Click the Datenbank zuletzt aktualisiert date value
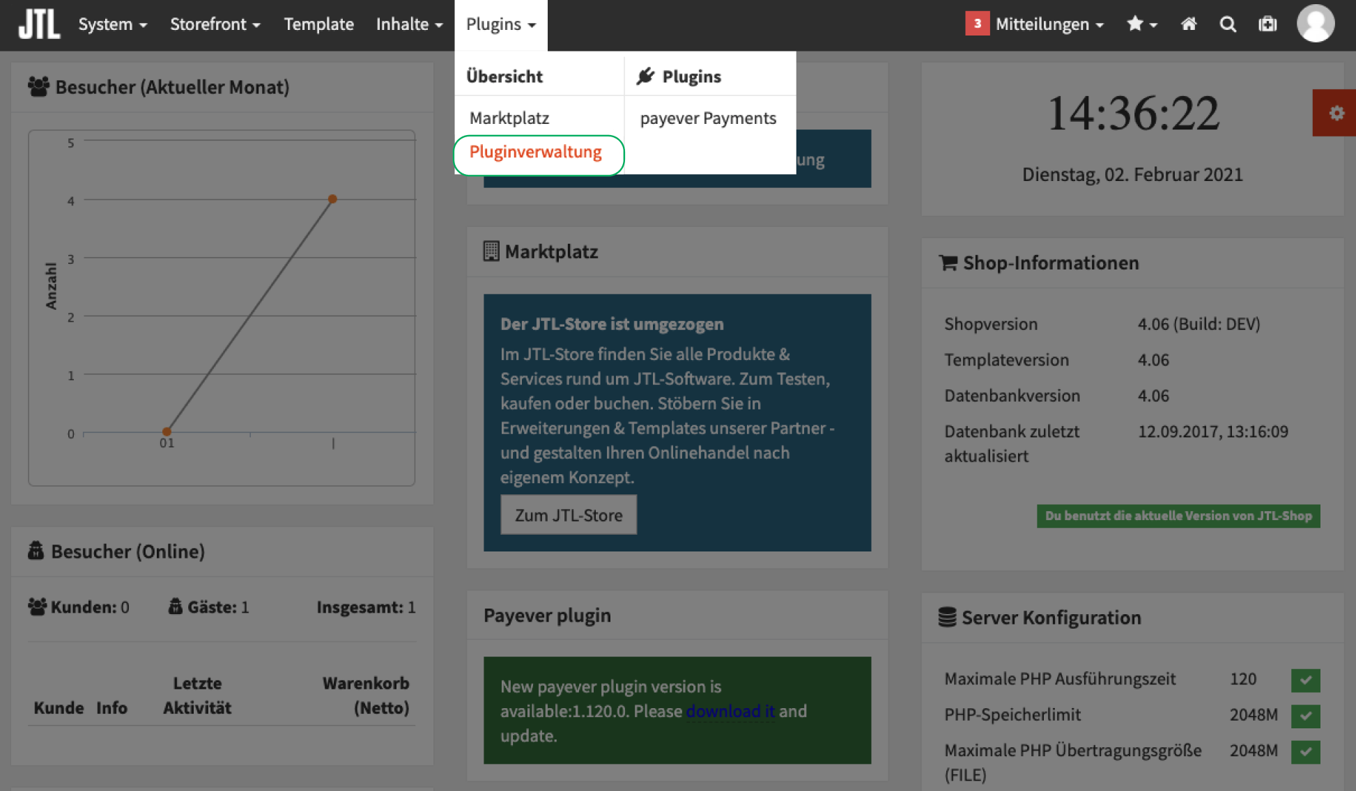Viewport: 1356px width, 791px height. coord(1212,431)
